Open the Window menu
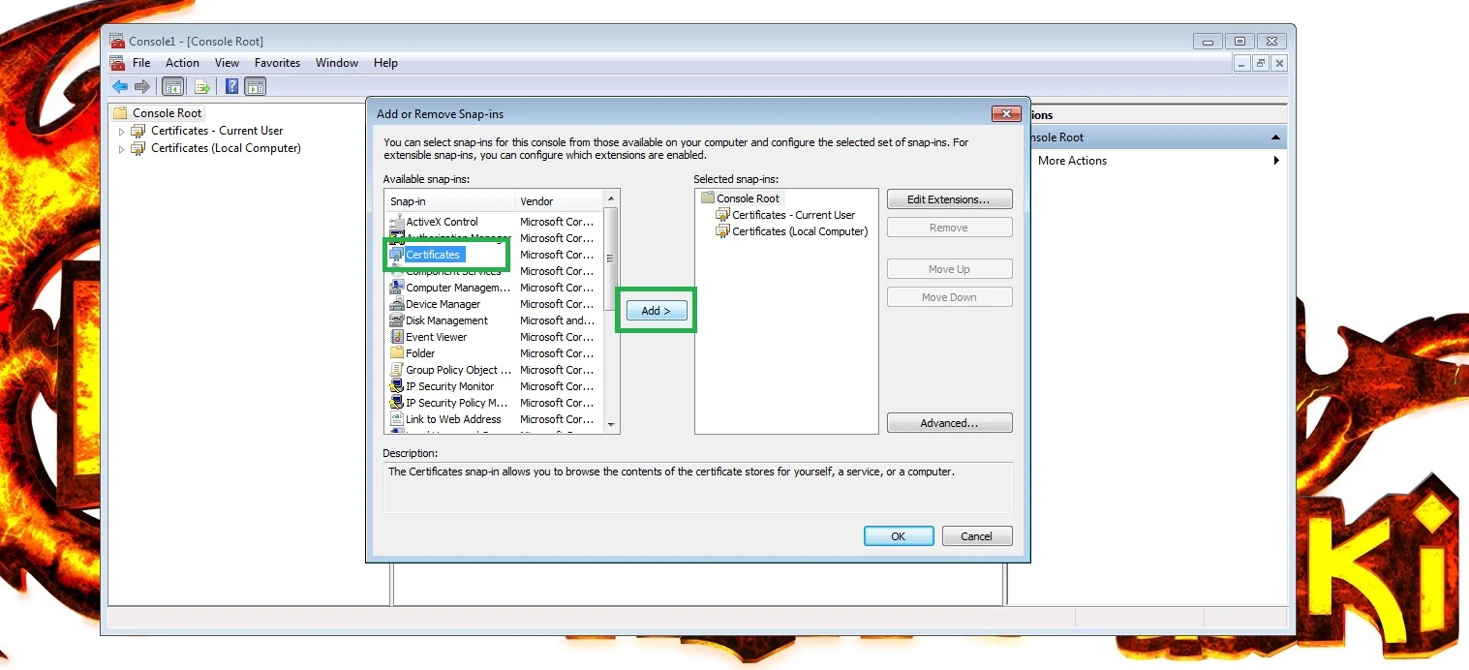This screenshot has width=1469, height=670. pos(337,63)
